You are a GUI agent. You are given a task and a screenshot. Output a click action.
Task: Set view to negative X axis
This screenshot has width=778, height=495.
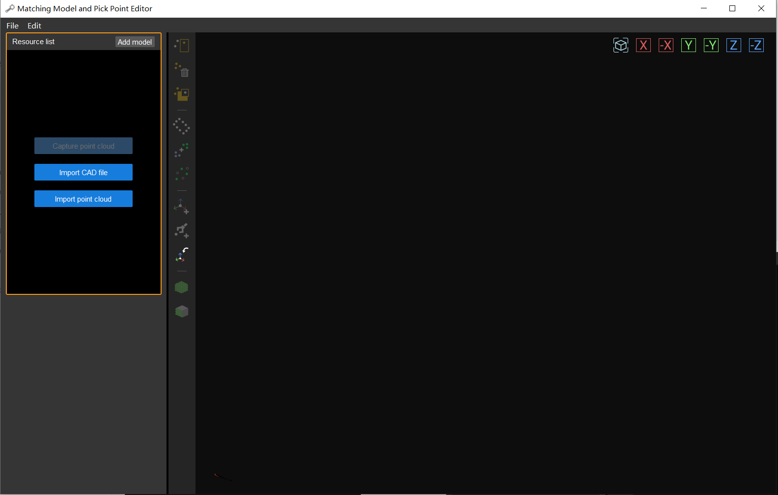coord(666,45)
